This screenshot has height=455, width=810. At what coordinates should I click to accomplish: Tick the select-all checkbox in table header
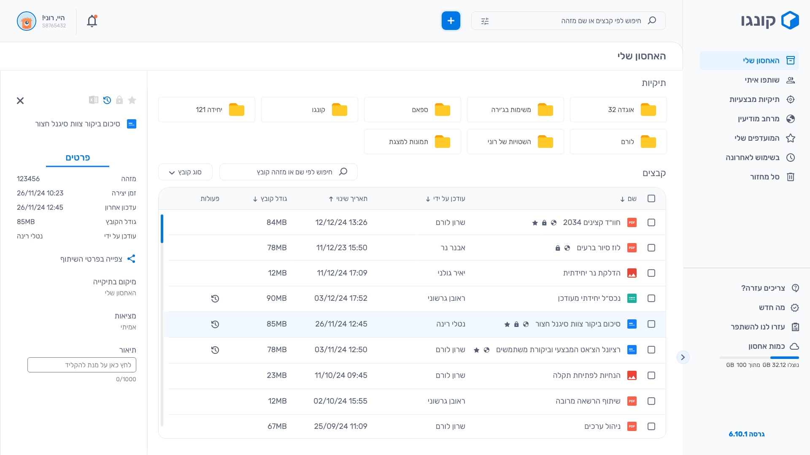pos(651,199)
